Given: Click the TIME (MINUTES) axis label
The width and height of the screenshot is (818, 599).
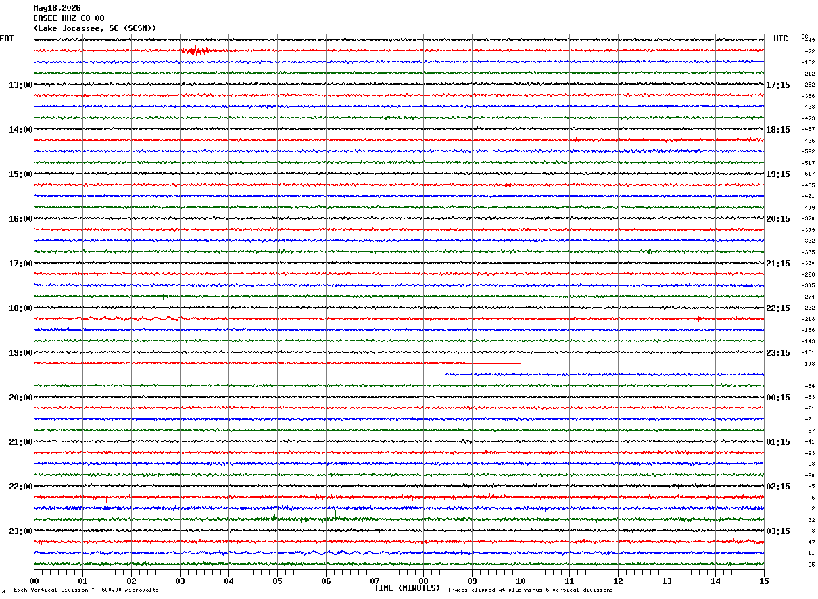Looking at the screenshot, I should pyautogui.click(x=407, y=588).
